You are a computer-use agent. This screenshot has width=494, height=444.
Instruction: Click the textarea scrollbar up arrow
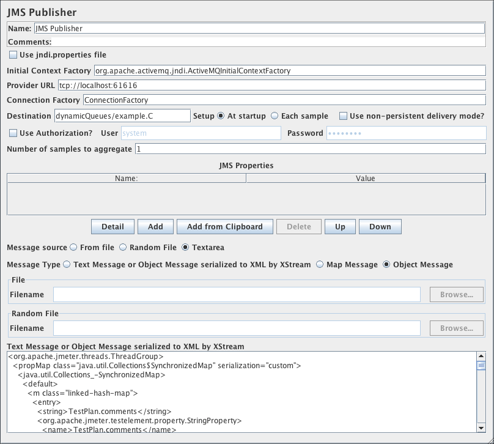[x=481, y=356]
